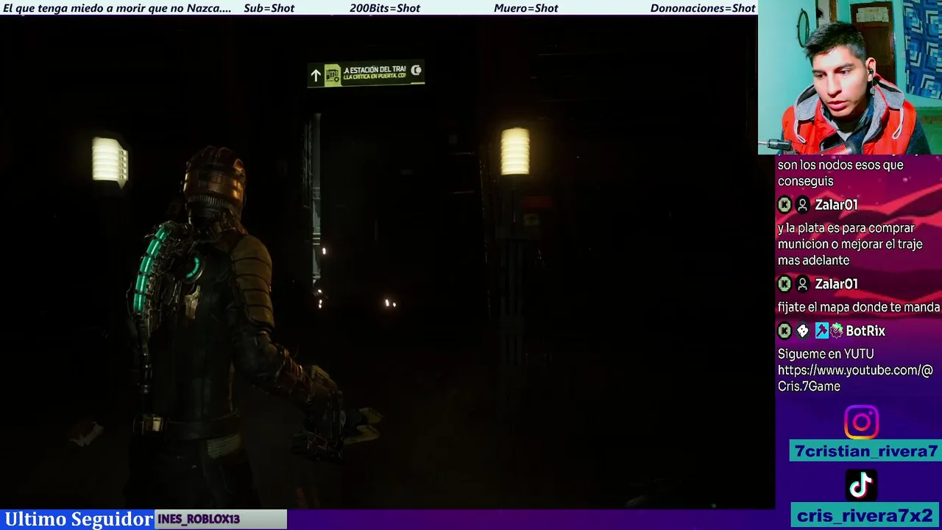
Task: Select username Zalar01 above 'y la plata' message
Action: pyautogui.click(x=836, y=205)
